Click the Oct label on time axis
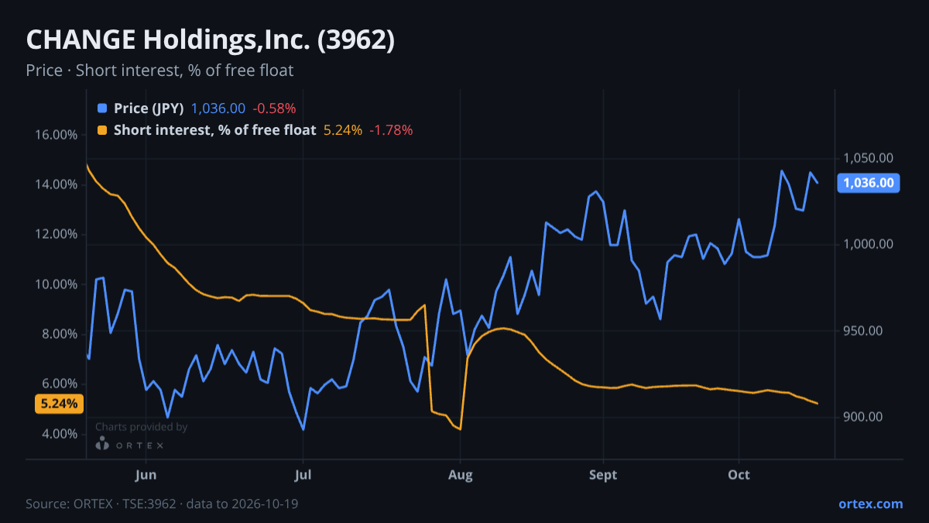929x523 pixels. (x=739, y=475)
